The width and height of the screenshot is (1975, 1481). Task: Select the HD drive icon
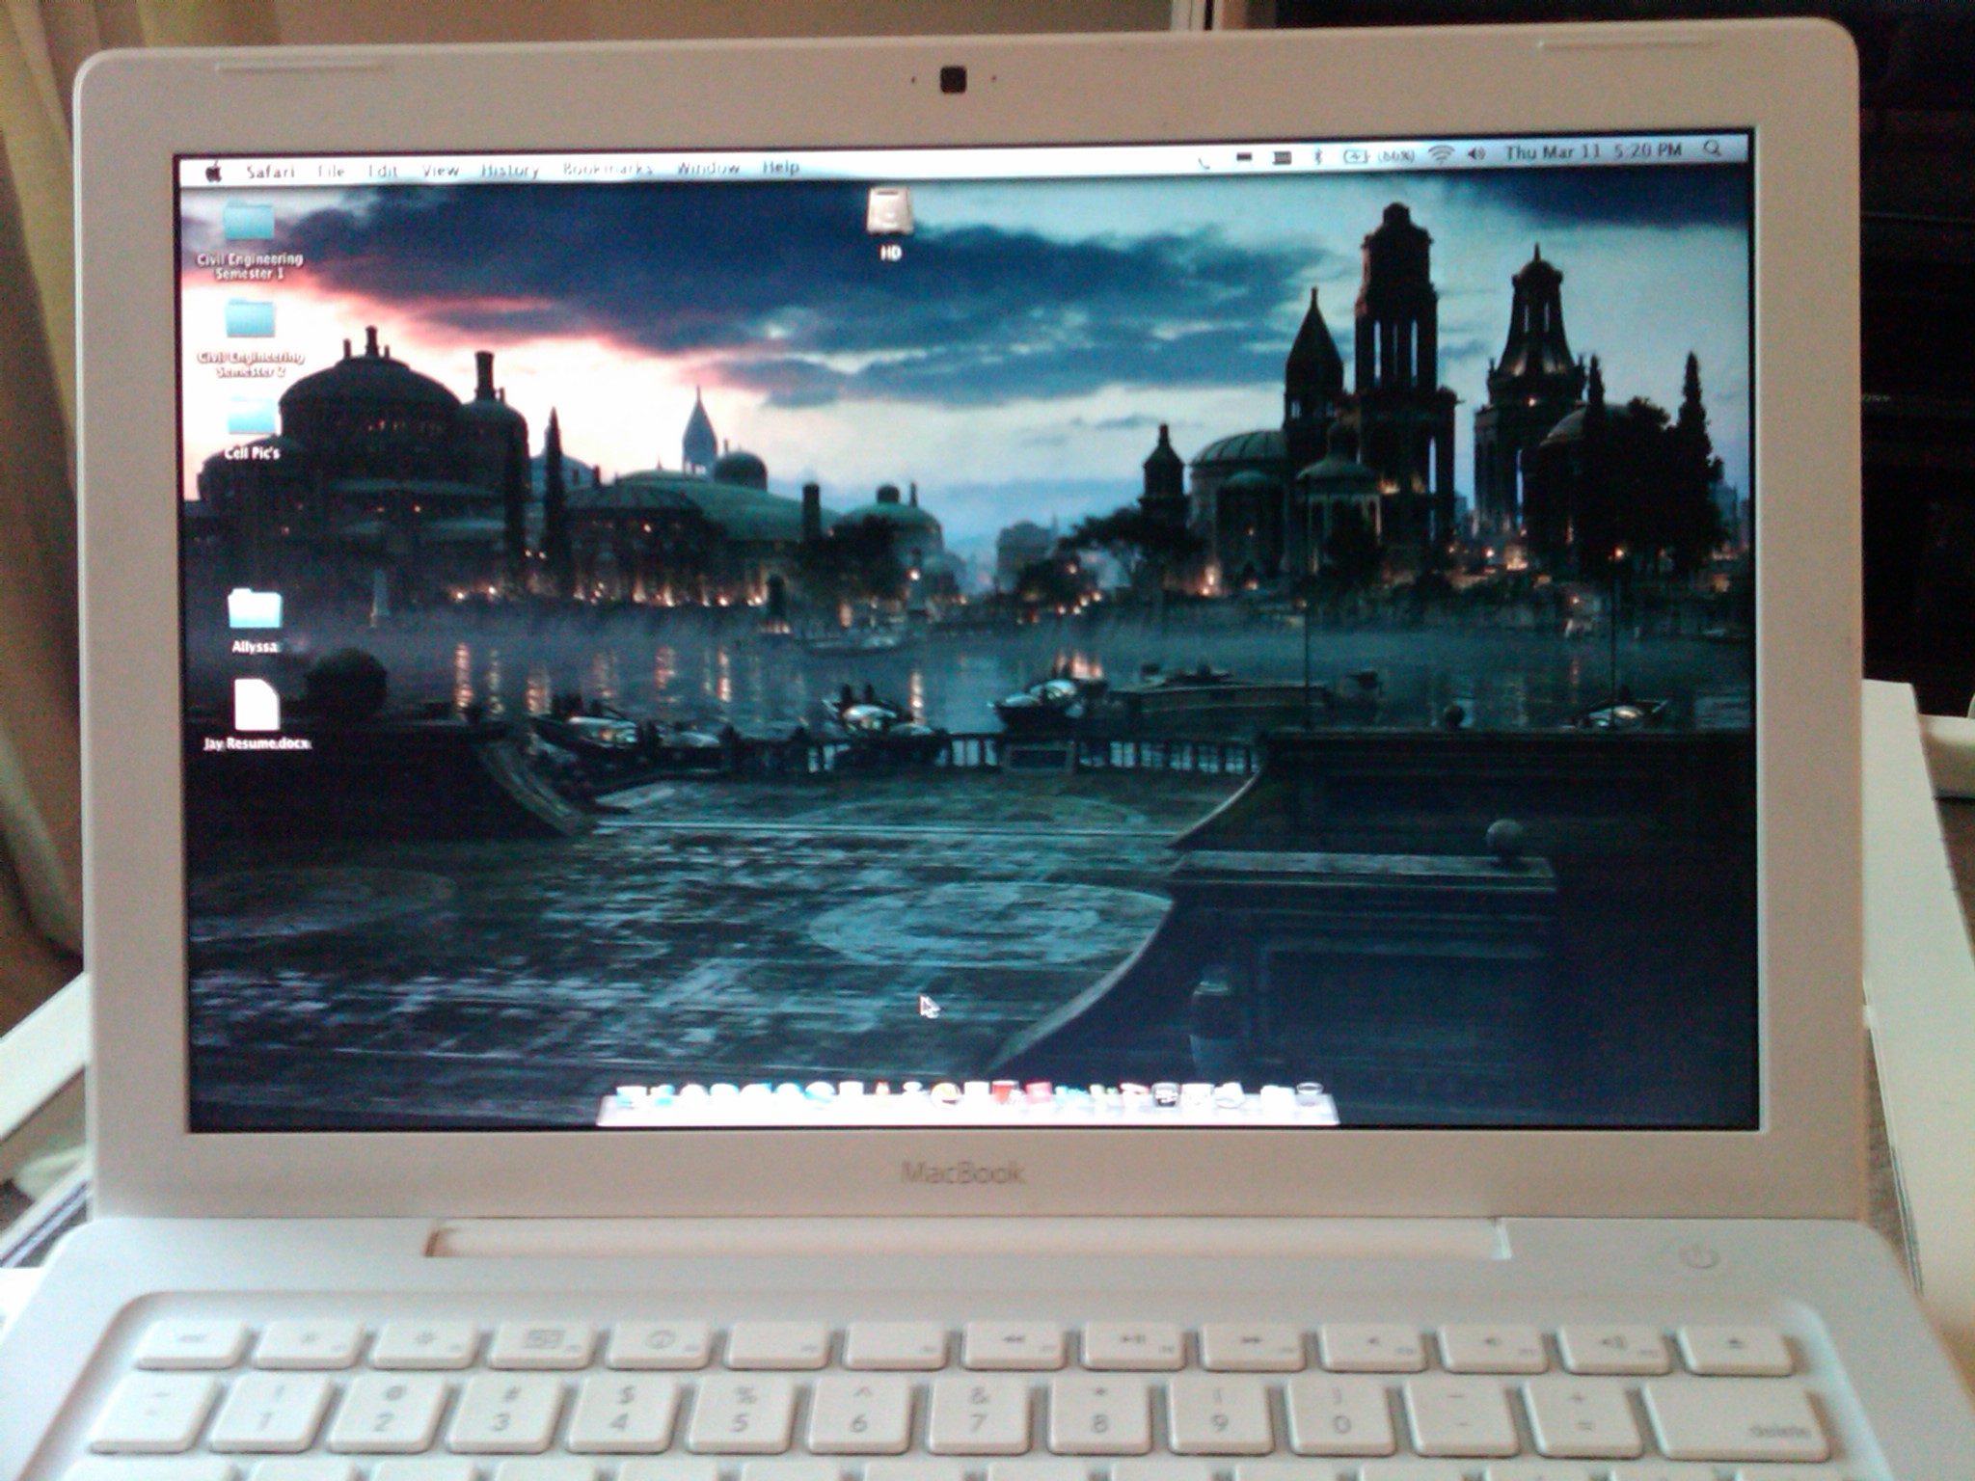click(889, 224)
